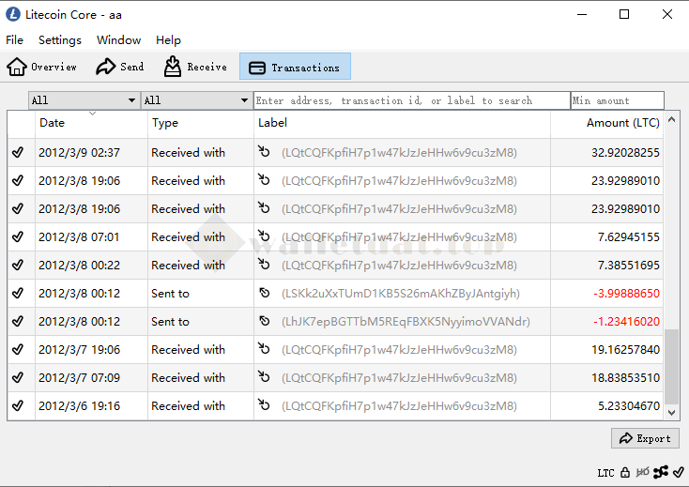This screenshot has width=689, height=487.
Task: Click the Min amount input field
Action: [x=617, y=100]
